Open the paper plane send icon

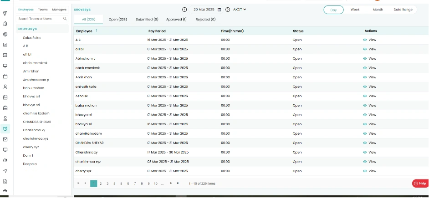pos(5,171)
